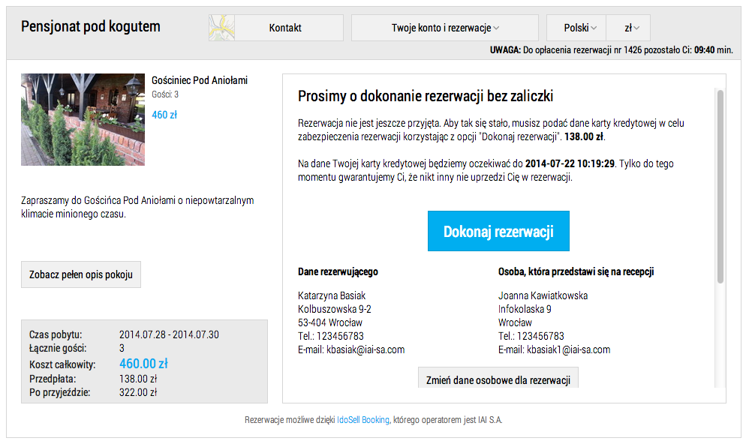Select the 460 zł room price
The height and width of the screenshot is (444, 749).
pyautogui.click(x=164, y=115)
